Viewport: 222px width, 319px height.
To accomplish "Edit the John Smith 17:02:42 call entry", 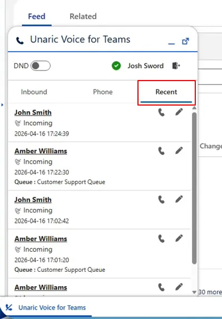I will 179,199.
